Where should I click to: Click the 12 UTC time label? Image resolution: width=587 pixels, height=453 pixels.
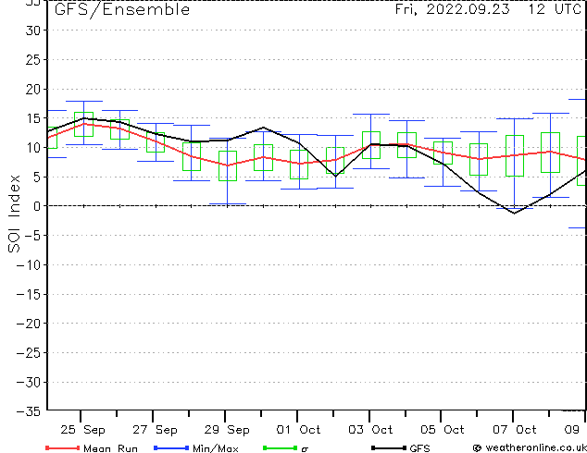(x=555, y=9)
